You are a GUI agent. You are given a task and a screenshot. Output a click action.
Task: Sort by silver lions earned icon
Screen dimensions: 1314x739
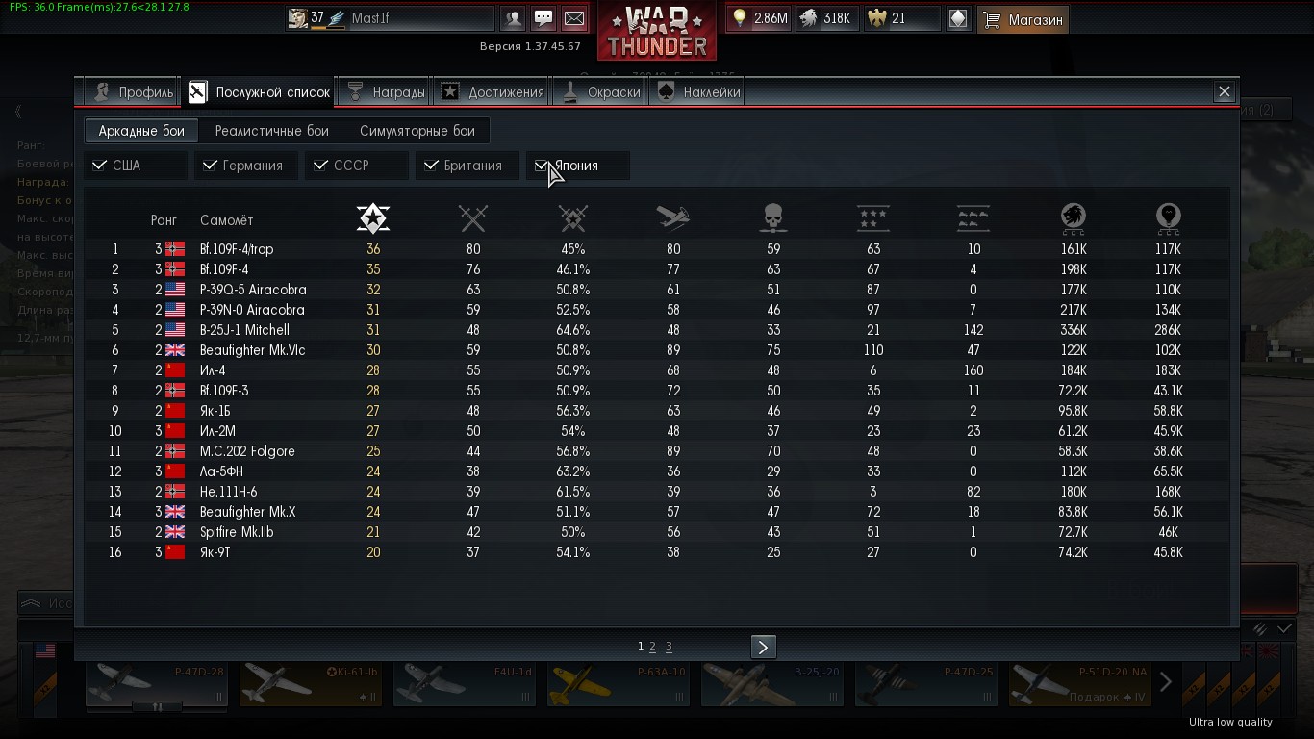click(1074, 218)
